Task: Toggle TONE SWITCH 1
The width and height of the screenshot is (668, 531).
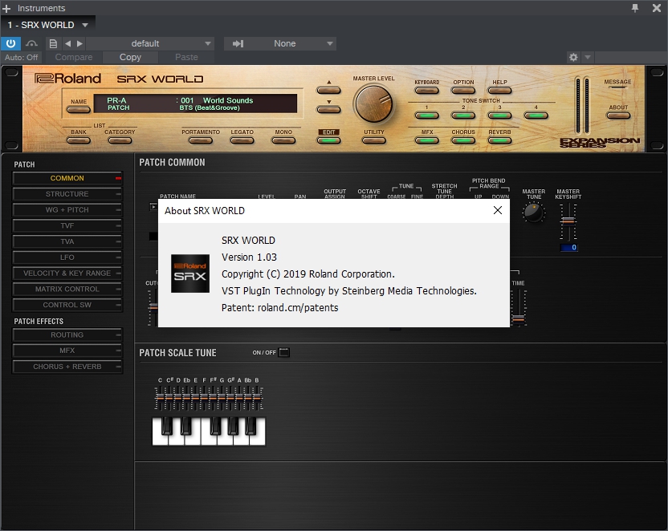Action: click(x=426, y=116)
